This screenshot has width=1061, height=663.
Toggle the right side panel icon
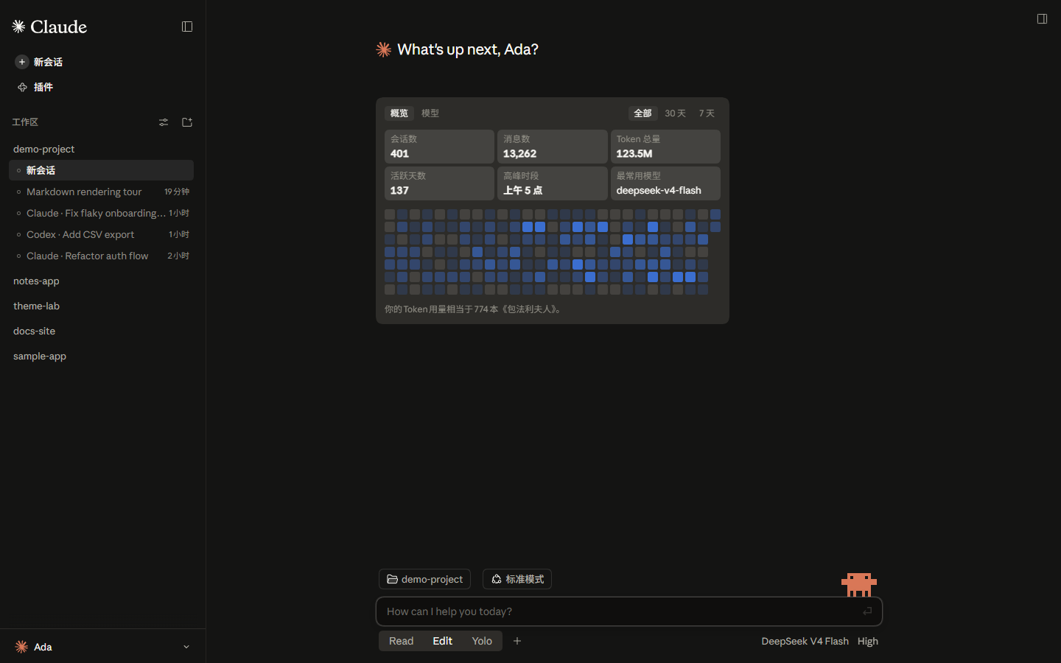1042,18
